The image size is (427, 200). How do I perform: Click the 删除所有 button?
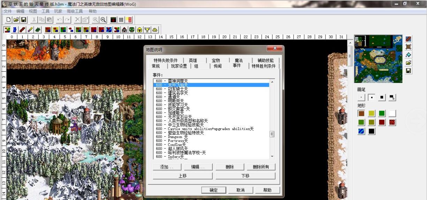click(261, 167)
